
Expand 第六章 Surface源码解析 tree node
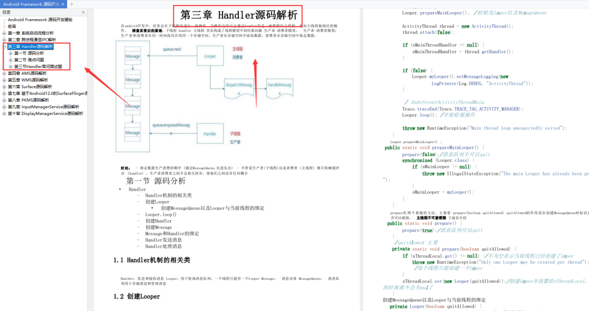coord(4,87)
